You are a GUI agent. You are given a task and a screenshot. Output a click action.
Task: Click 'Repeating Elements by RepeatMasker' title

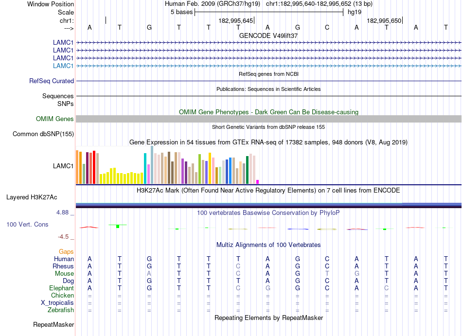[x=268, y=318]
